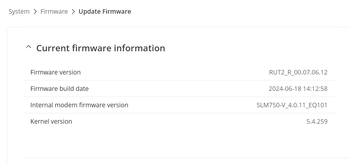Image resolution: width=349 pixels, height=163 pixels.
Task: Click chevron separator between System and Firmware
Action: click(35, 12)
